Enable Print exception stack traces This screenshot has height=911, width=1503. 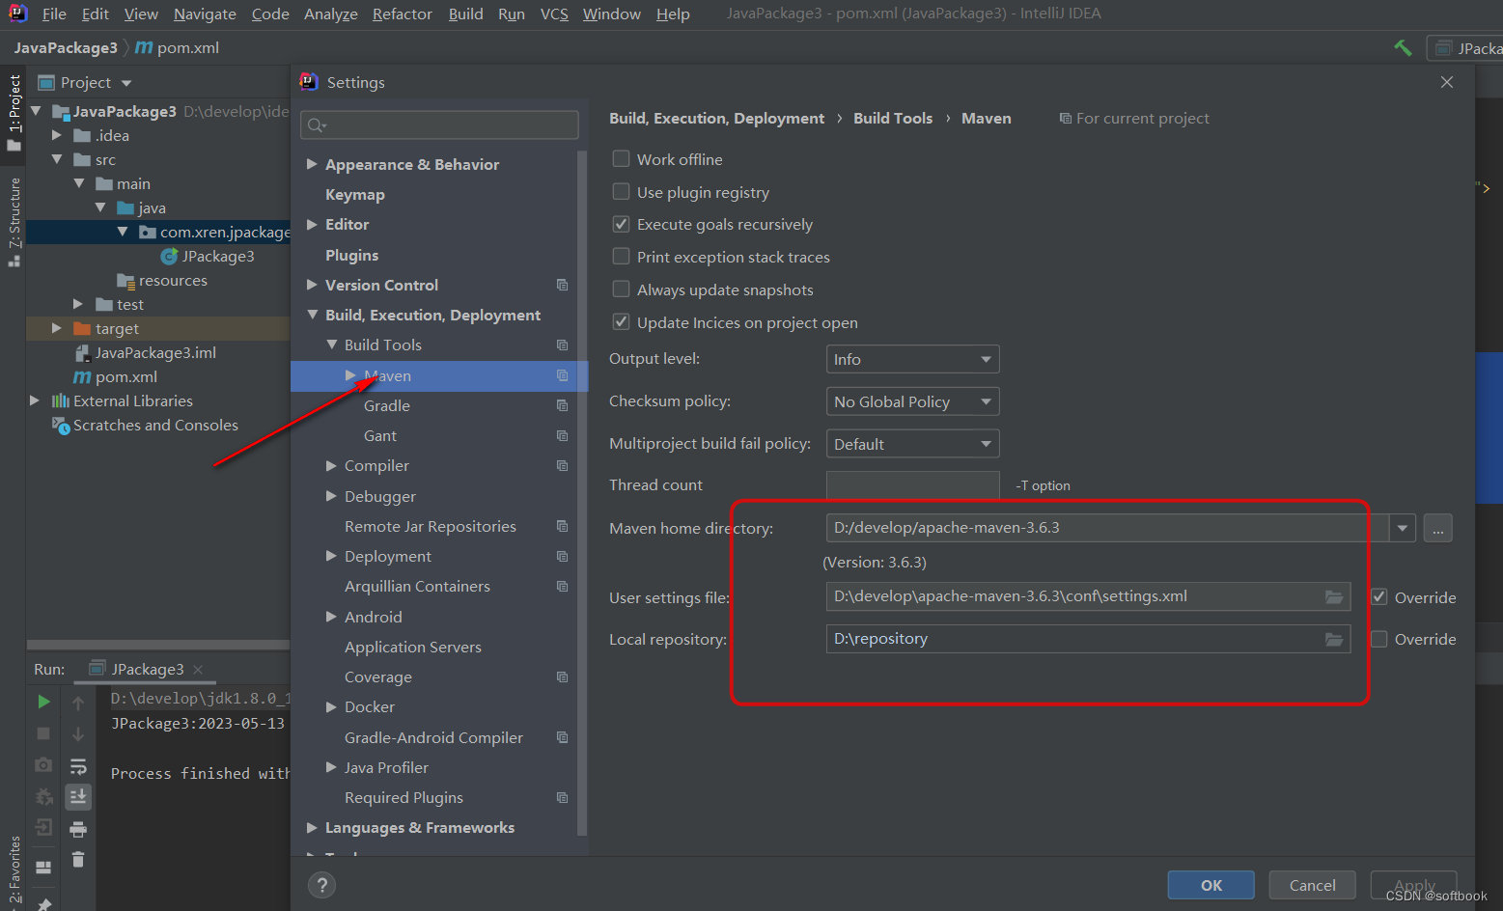coord(621,257)
